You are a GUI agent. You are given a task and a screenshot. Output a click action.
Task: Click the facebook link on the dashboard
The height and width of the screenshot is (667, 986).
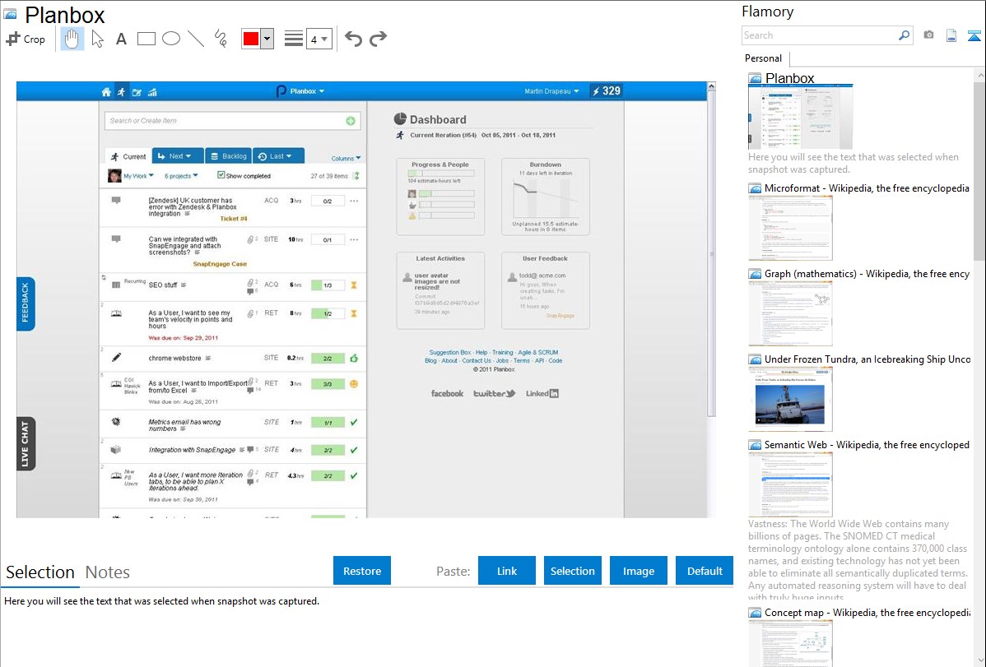coord(447,393)
